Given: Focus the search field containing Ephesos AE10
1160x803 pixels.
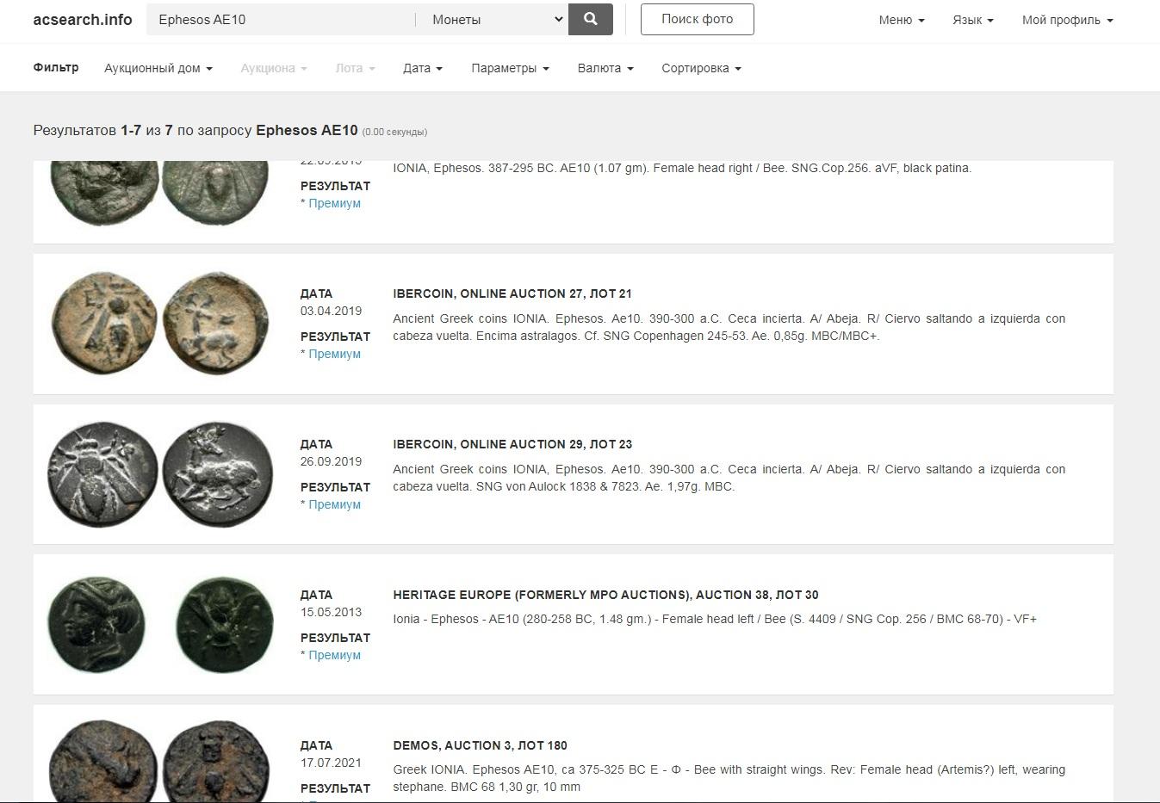Looking at the screenshot, I should click(x=280, y=19).
